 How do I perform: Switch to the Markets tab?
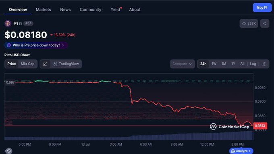(x=44, y=10)
